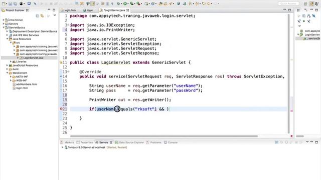Open the Outline view menu arrow
The width and height of the screenshot is (321, 180).
[x=299, y=26]
